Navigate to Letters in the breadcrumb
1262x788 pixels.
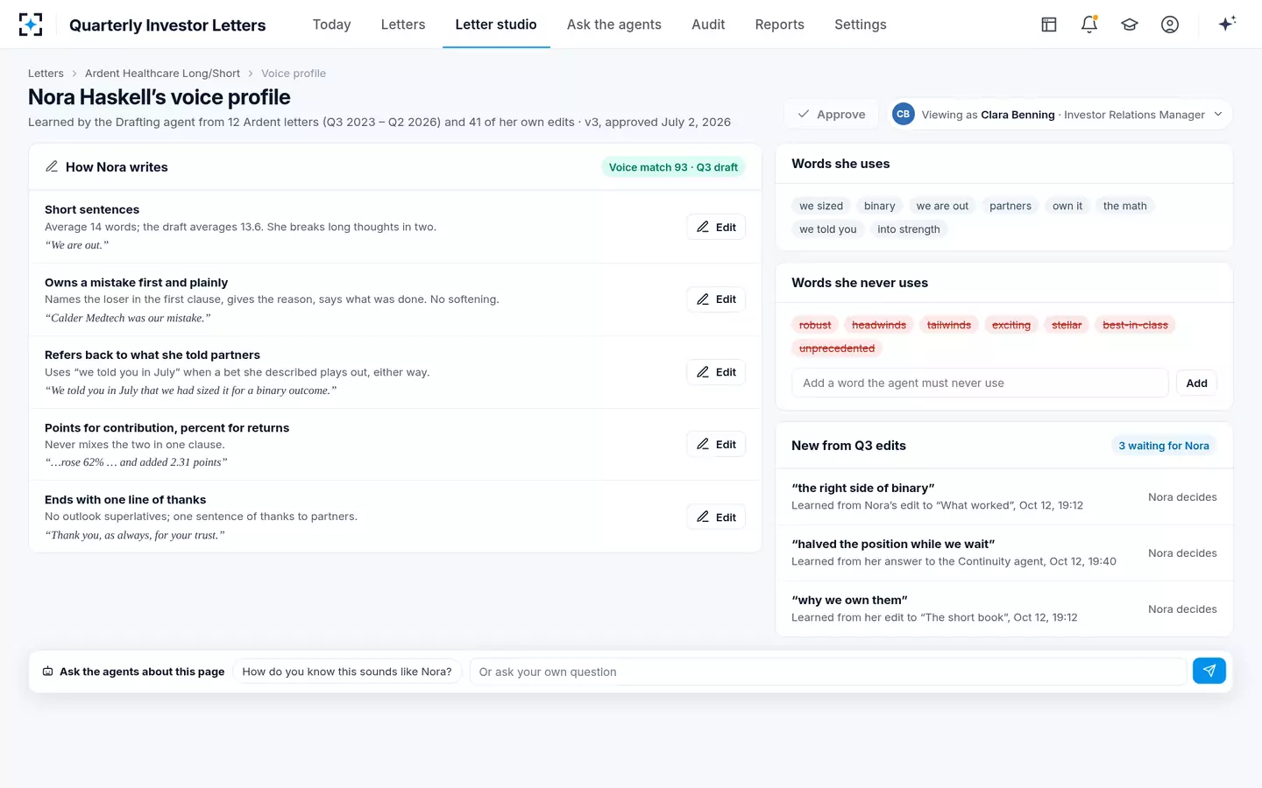(x=46, y=74)
